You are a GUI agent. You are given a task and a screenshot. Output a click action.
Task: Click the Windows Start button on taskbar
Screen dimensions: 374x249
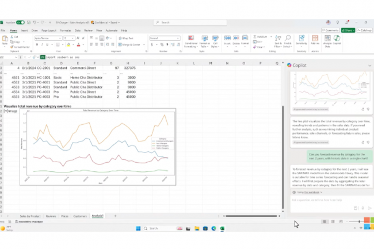(x=138, y=228)
